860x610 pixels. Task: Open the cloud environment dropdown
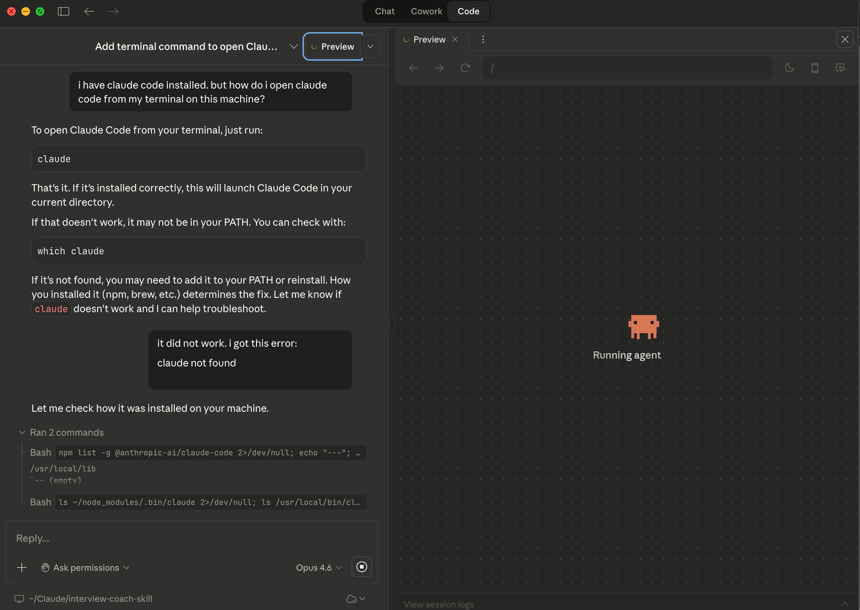(355, 599)
